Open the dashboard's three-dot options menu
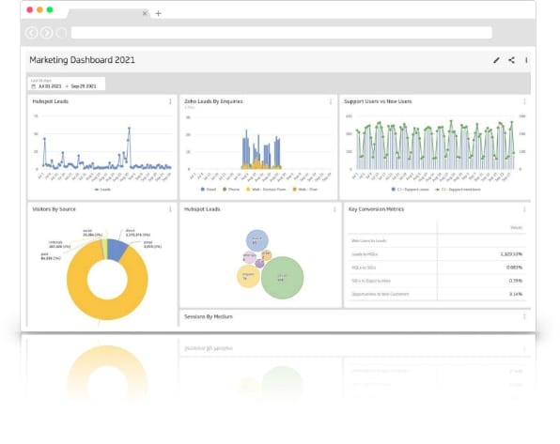The width and height of the screenshot is (560, 444). tap(526, 60)
